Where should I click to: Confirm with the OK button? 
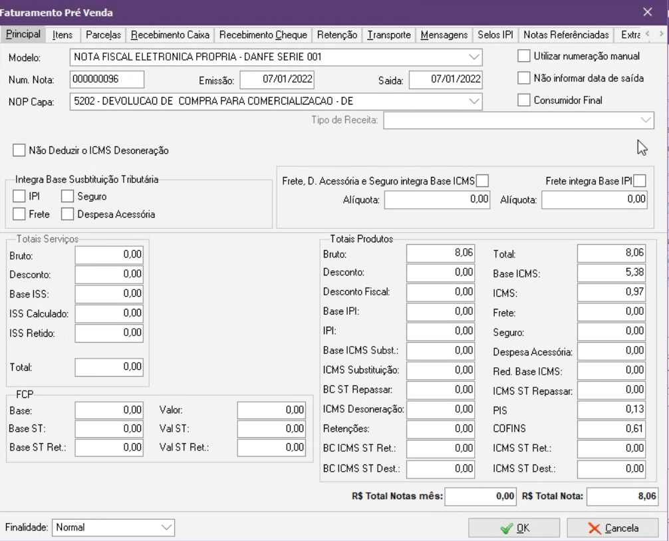tap(515, 528)
